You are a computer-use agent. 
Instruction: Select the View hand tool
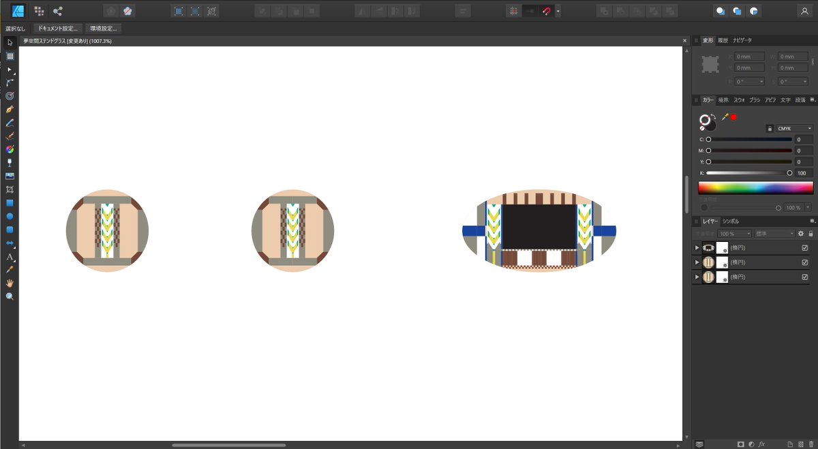[10, 283]
